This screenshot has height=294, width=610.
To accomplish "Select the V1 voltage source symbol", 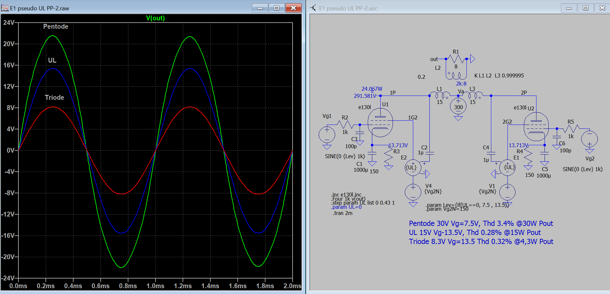I will pyautogui.click(x=507, y=192).
